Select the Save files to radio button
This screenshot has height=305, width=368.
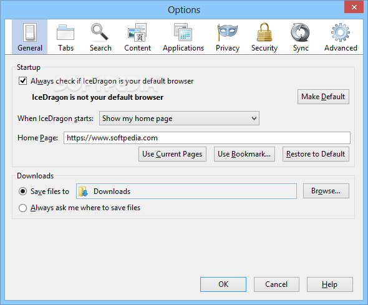pyautogui.click(x=22, y=191)
